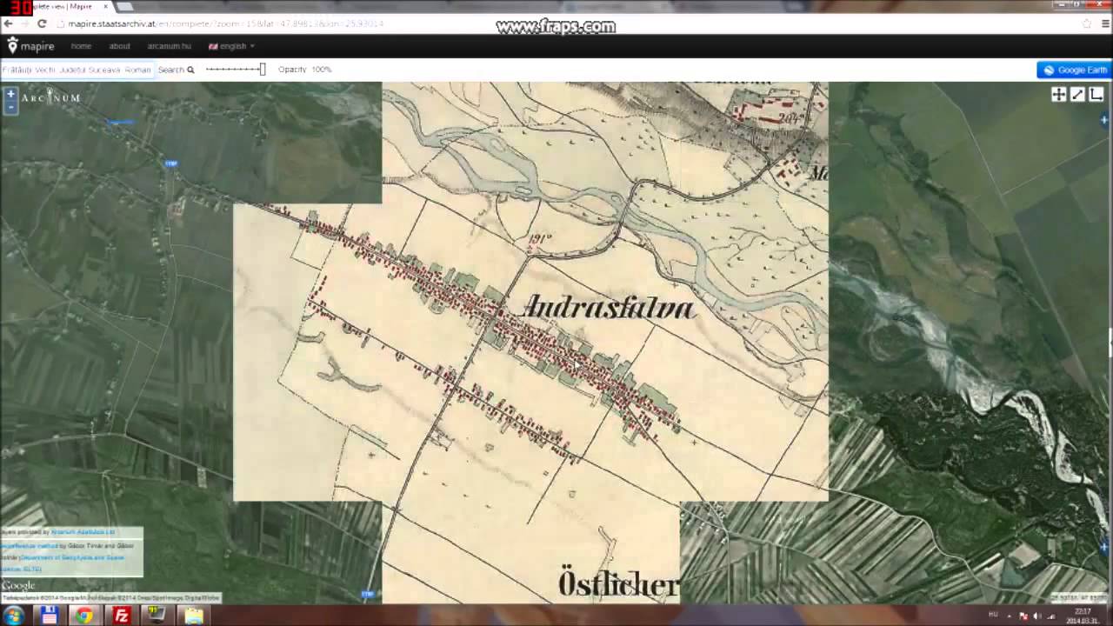Select the diagonal line measure tool

click(x=1077, y=95)
